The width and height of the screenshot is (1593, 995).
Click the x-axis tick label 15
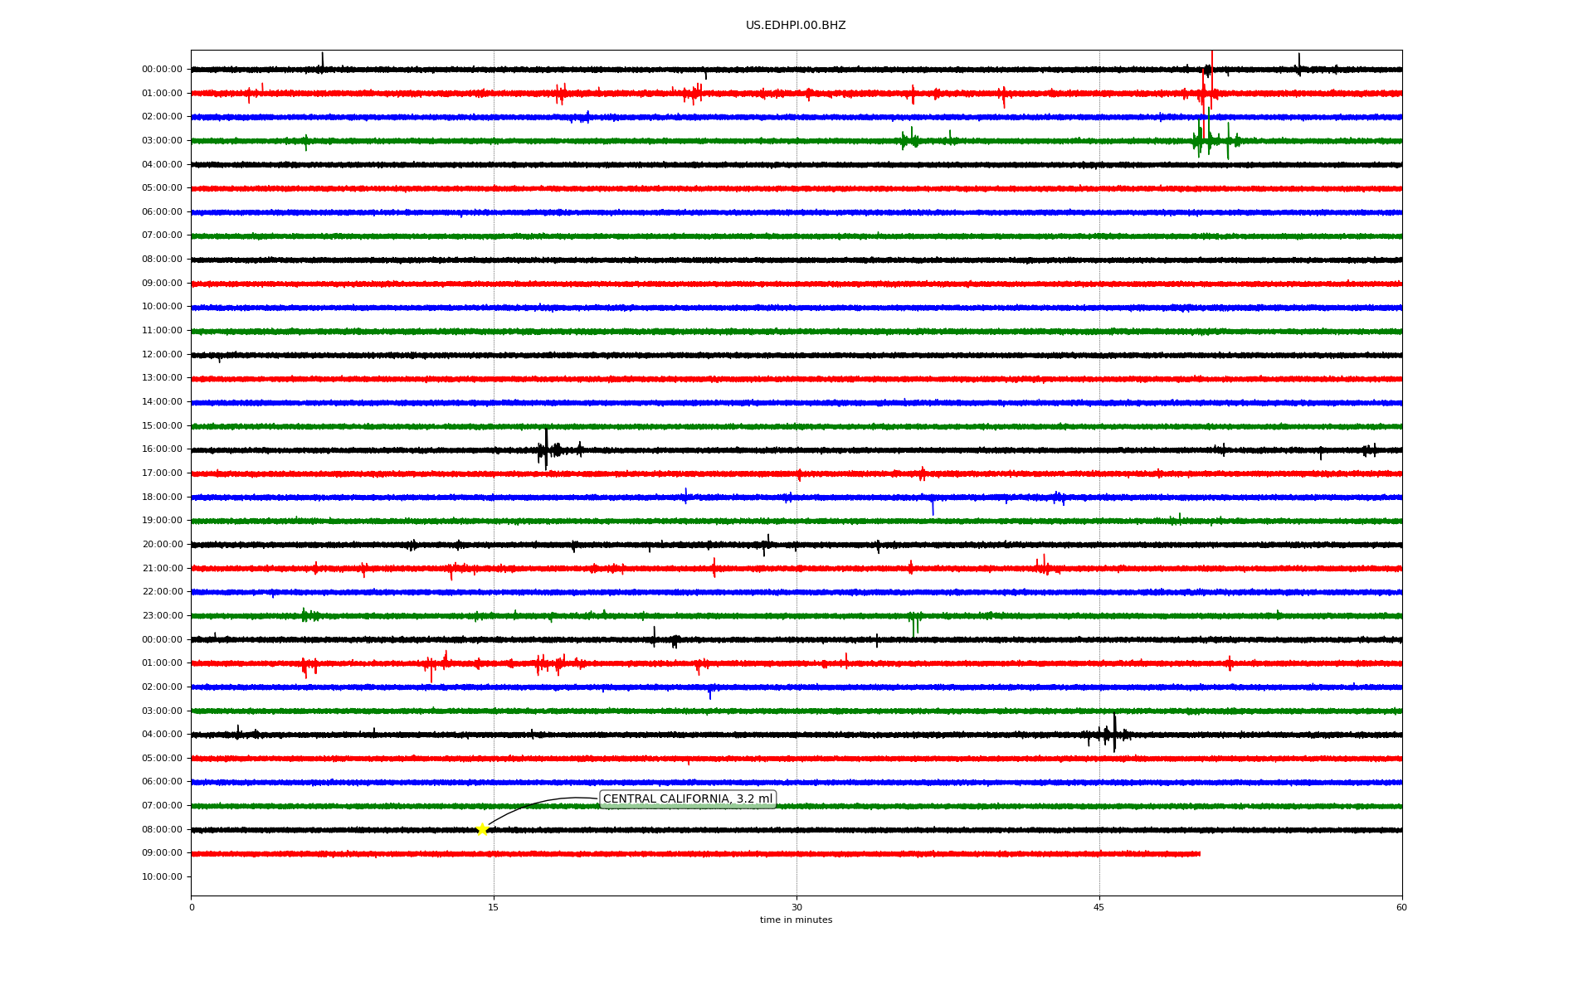pos(494,907)
